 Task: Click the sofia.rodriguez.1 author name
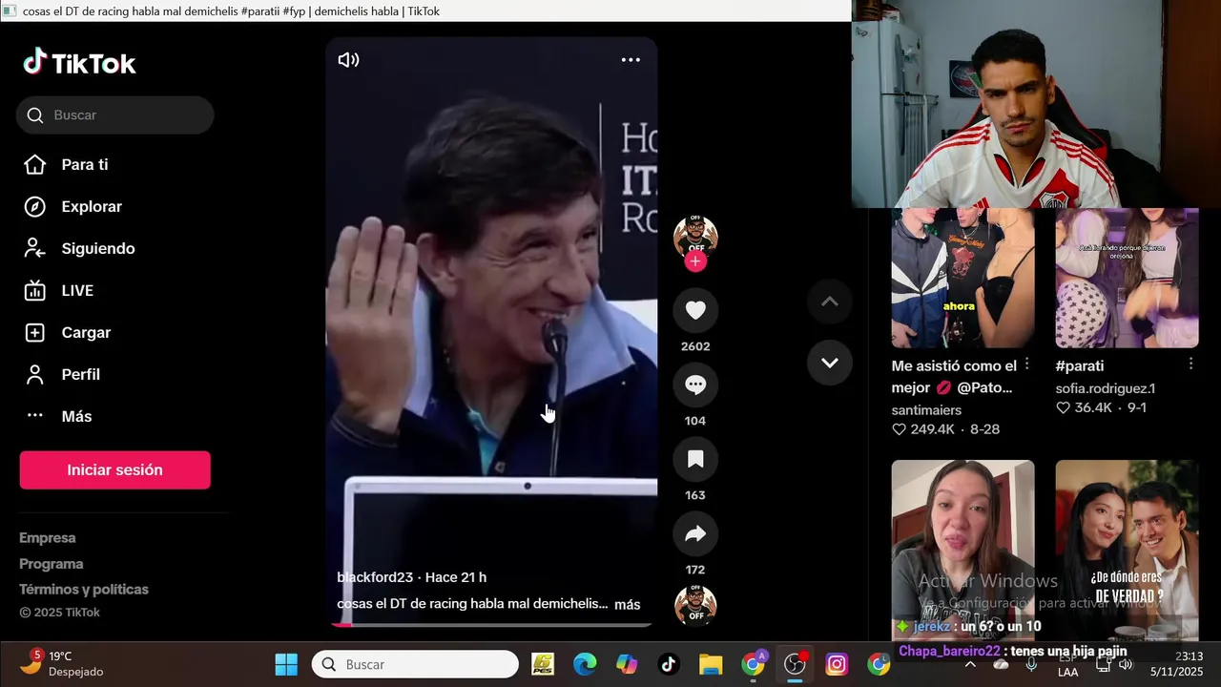1105,388
